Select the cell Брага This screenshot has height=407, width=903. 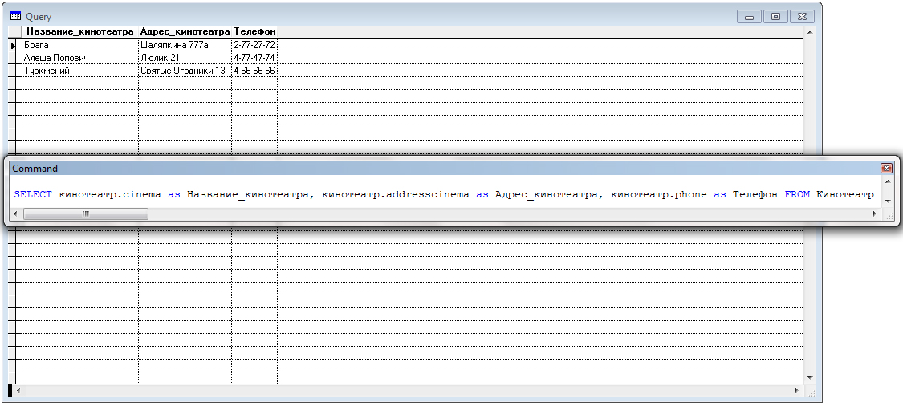[x=80, y=44]
